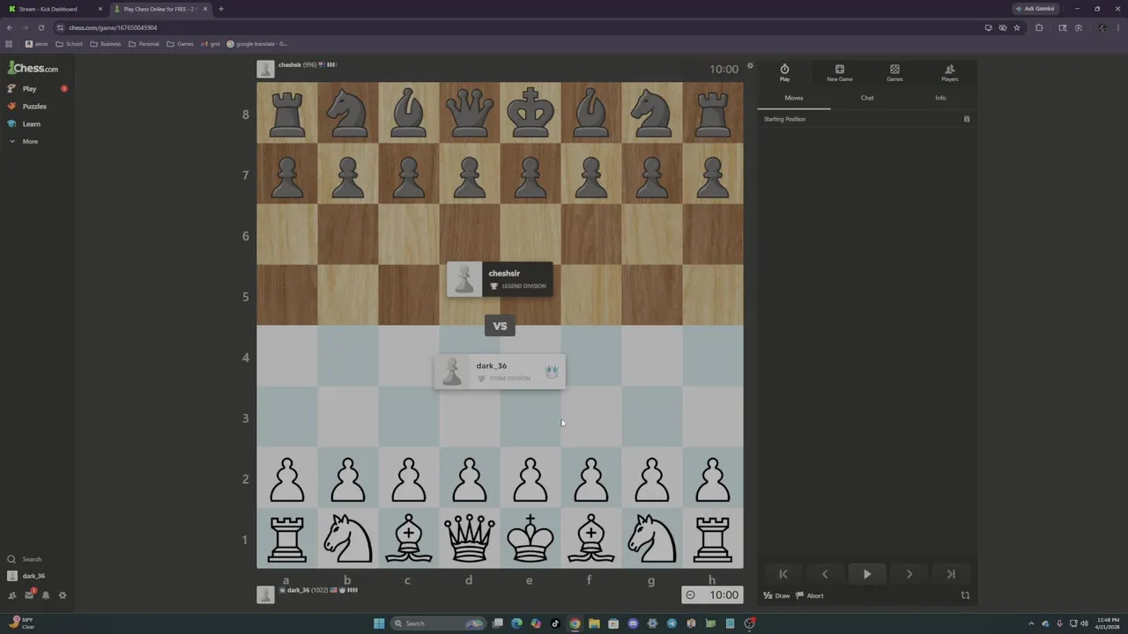Image resolution: width=1128 pixels, height=634 pixels.
Task: Step forward one move
Action: [x=909, y=574]
